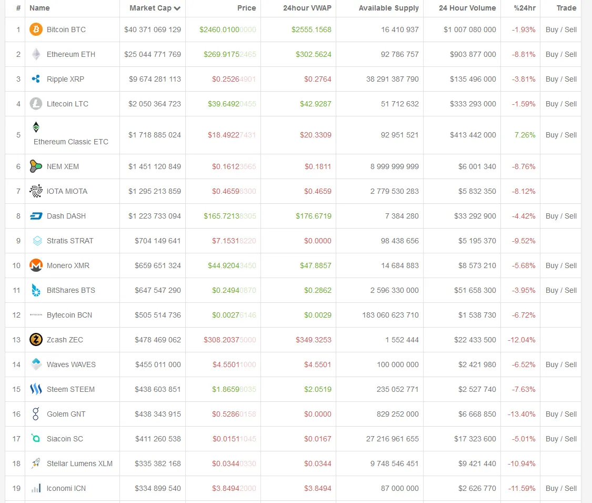
Task: Click the Litecoin LTC coin icon
Action: (36, 104)
